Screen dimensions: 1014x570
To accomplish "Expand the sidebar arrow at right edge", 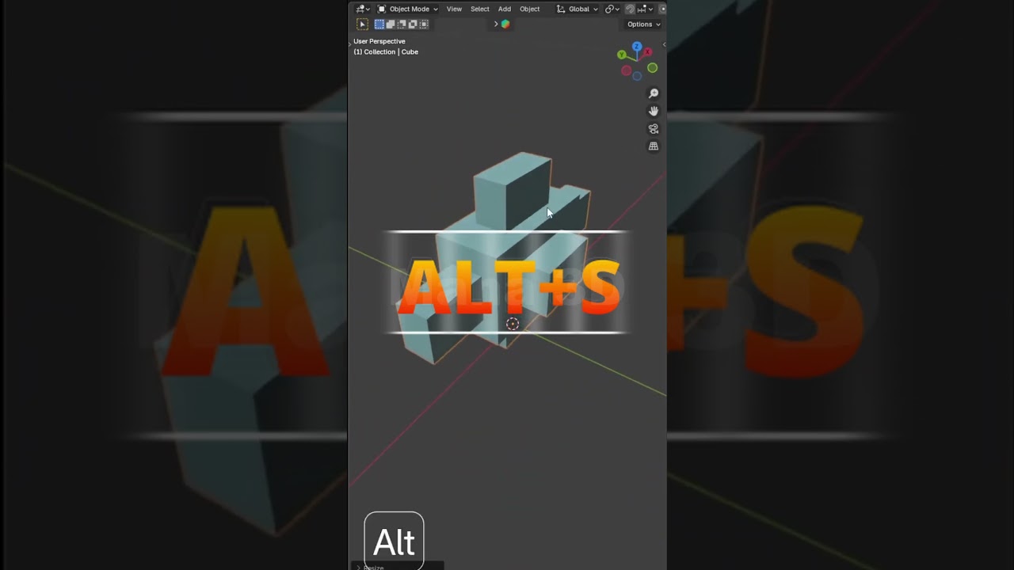I will pos(664,44).
